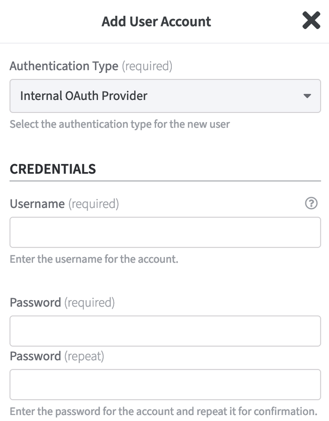The image size is (329, 421).
Task: Click the password confirmation hint text
Action: click(x=163, y=412)
